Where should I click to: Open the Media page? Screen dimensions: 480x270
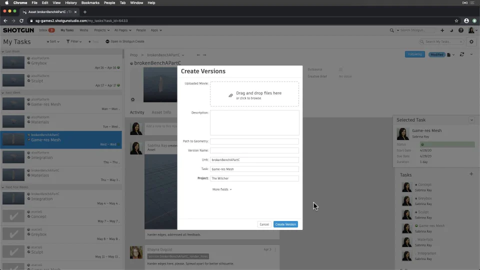83,30
